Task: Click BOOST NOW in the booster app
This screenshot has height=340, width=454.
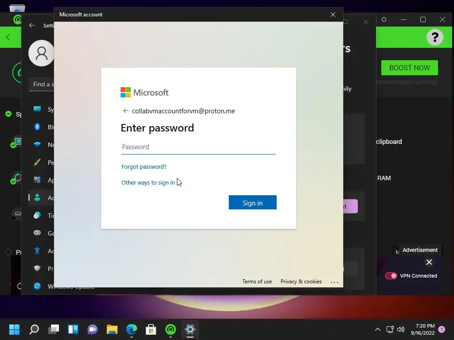Action: pos(409,68)
